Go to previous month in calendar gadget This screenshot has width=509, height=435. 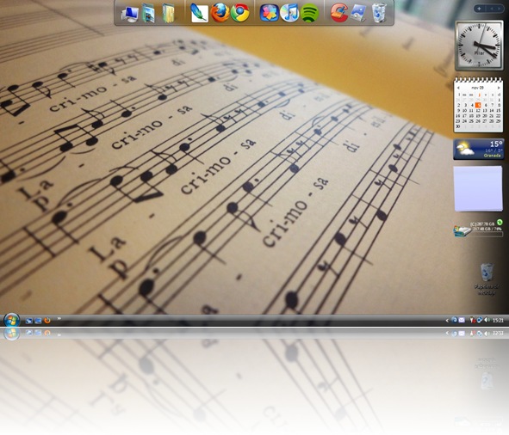(458, 88)
